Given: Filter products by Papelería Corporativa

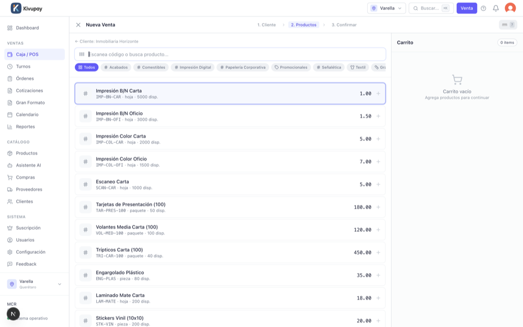Looking at the screenshot, I should 242,67.
